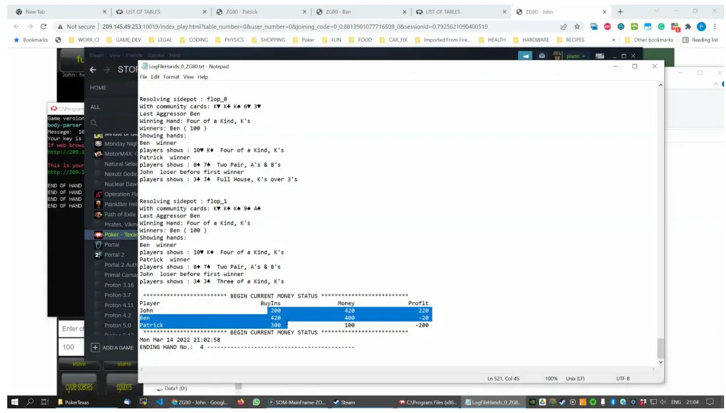Open the Chrome profile avatar P

coord(702,27)
